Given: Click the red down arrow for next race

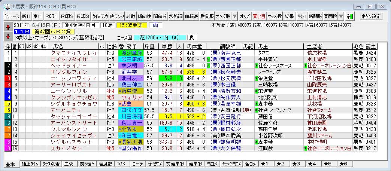Looking at the screenshot, I should coord(8,36).
